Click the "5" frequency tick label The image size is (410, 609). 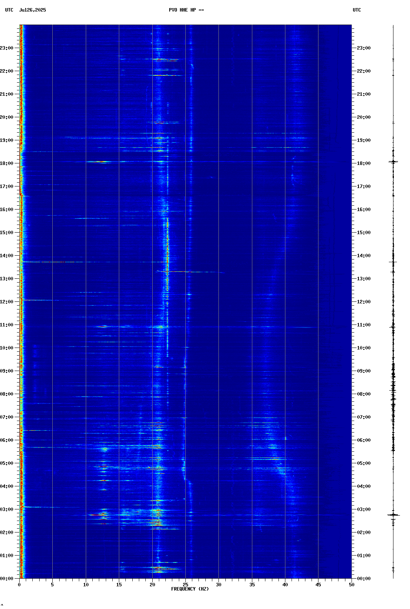(x=52, y=585)
